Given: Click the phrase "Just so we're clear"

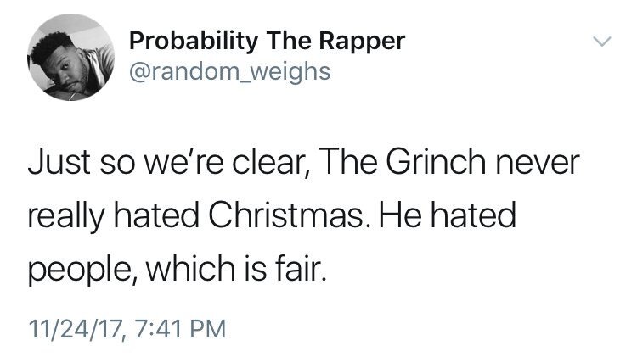Looking at the screenshot, I should pos(148,164).
